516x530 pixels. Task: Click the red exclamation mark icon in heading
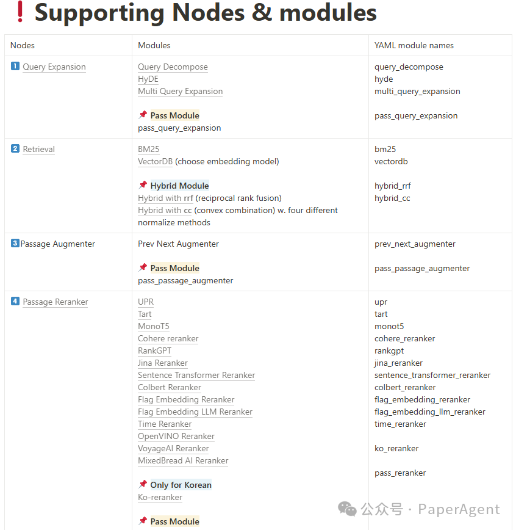[x=20, y=12]
